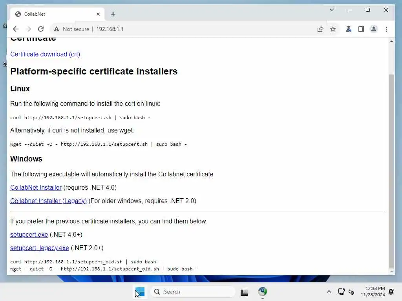This screenshot has width=402, height=301.
Task: Close the Chrome window
Action: pyautogui.click(x=386, y=10)
